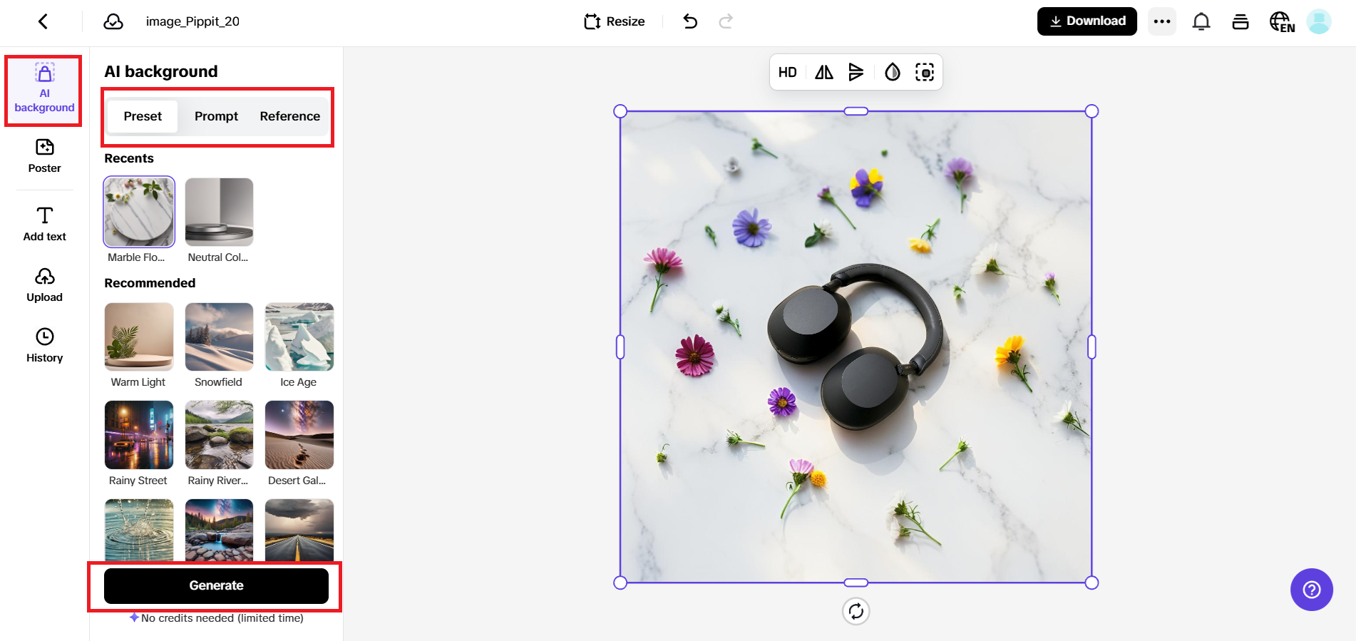Click the top edge selection handle

point(856,111)
